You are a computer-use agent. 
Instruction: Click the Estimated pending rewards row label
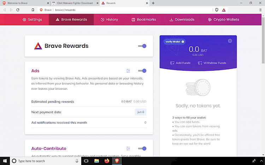click(x=53, y=102)
